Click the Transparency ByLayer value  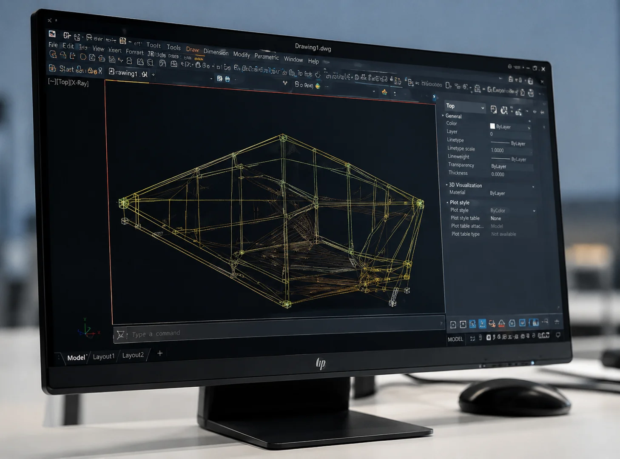tap(499, 166)
